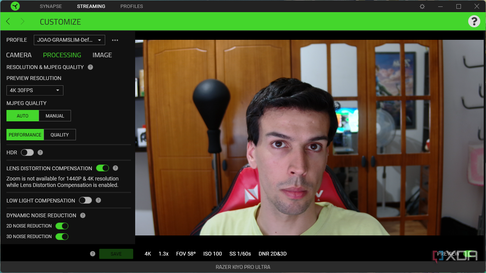The height and width of the screenshot is (273, 486).
Task: Switch to the Synapse tab
Action: (x=51, y=6)
